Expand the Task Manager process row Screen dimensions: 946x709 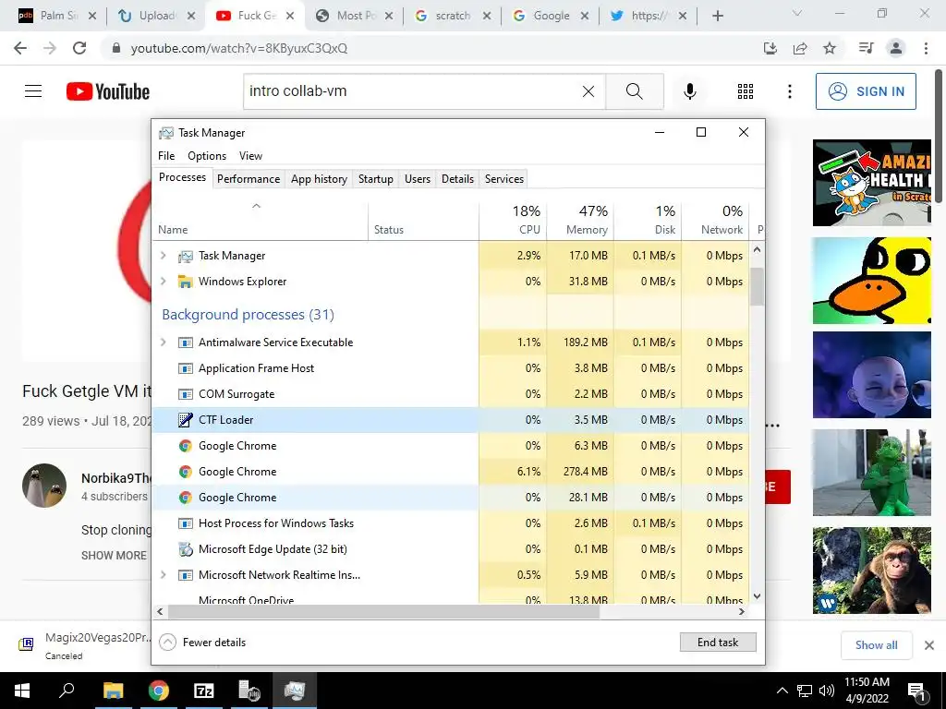click(163, 256)
